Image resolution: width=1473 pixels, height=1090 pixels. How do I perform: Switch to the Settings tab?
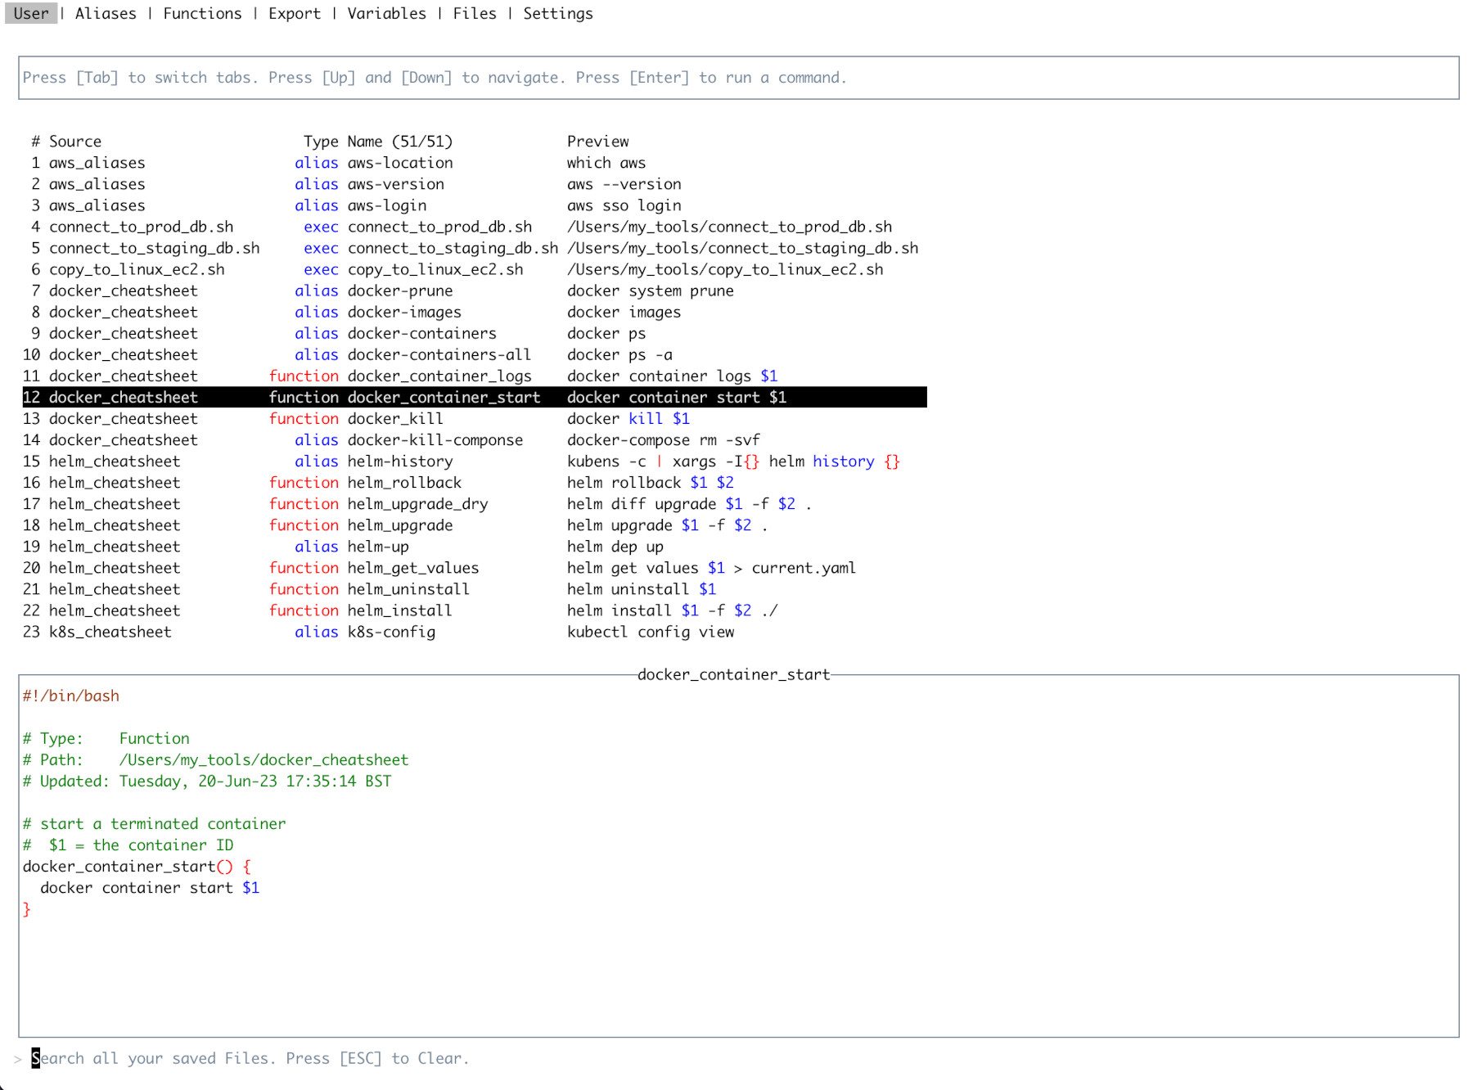[557, 14]
